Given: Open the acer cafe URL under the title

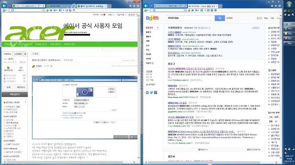Looking at the screenshot, I should click(76, 32).
